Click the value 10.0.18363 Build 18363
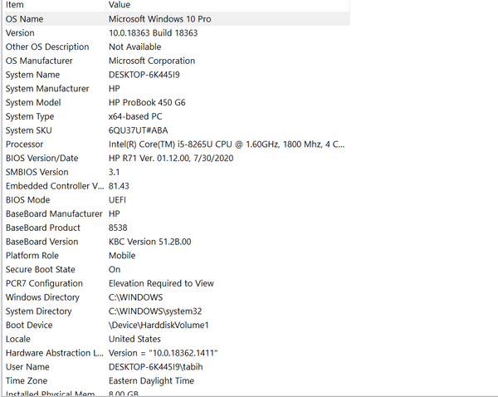The height and width of the screenshot is (397, 498). coord(153,32)
